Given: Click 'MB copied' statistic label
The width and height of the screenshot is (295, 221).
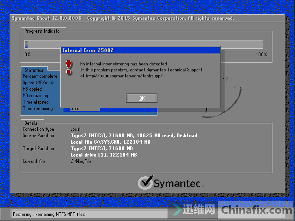Looking at the screenshot, I should [32, 89].
